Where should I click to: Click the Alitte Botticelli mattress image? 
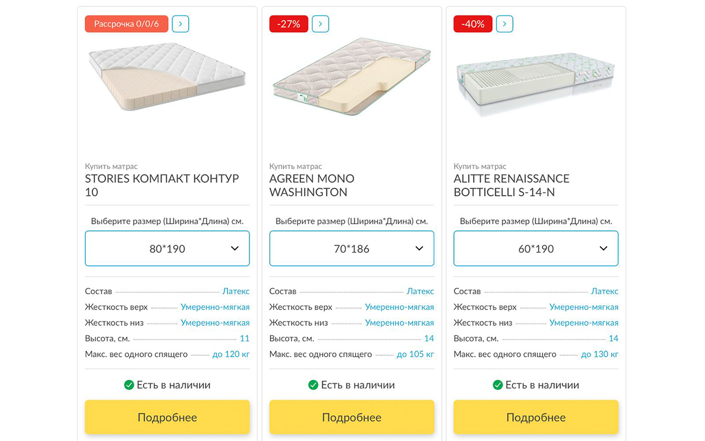(536, 83)
